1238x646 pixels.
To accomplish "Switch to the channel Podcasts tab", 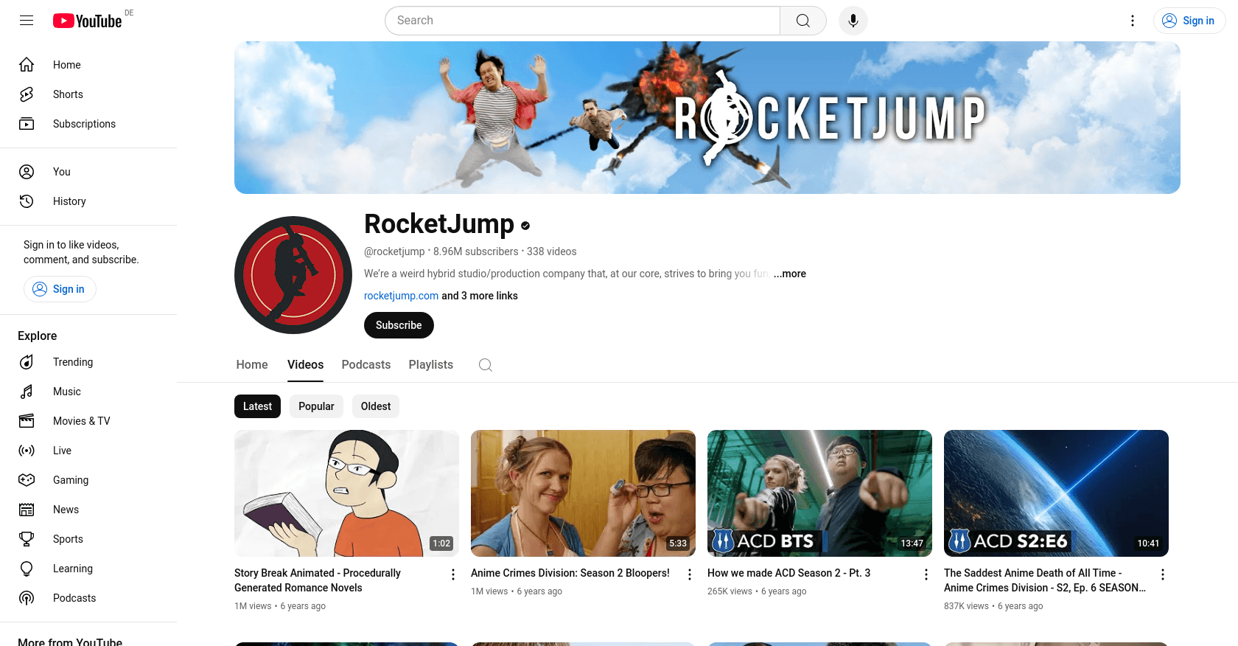I will pyautogui.click(x=366, y=365).
